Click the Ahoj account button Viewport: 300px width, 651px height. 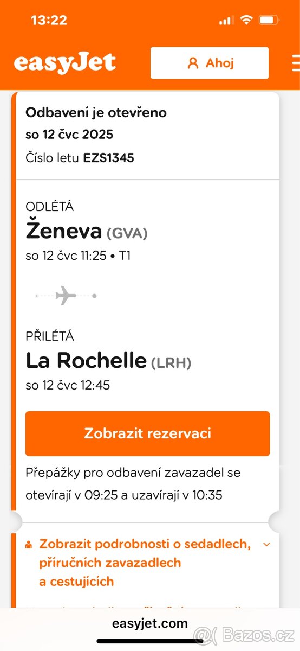pyautogui.click(x=210, y=63)
